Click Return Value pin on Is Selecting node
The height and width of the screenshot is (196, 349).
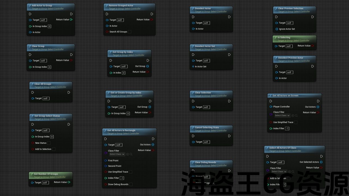coord(312,46)
